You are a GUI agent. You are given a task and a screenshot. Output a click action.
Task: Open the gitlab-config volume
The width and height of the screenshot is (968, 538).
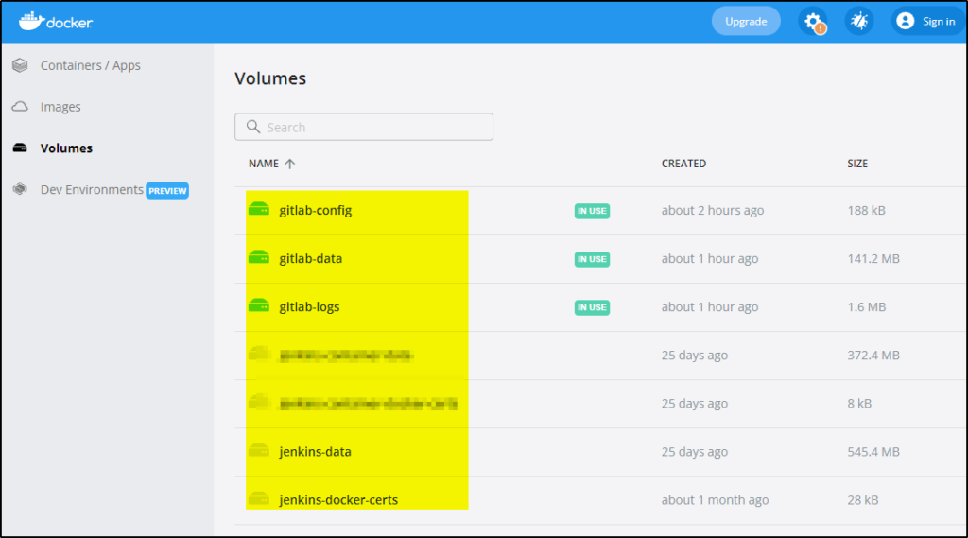tap(316, 211)
